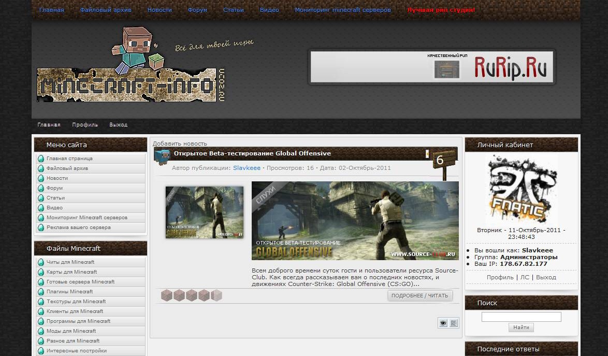Open Видео in the top navigation bar

[x=269, y=10]
